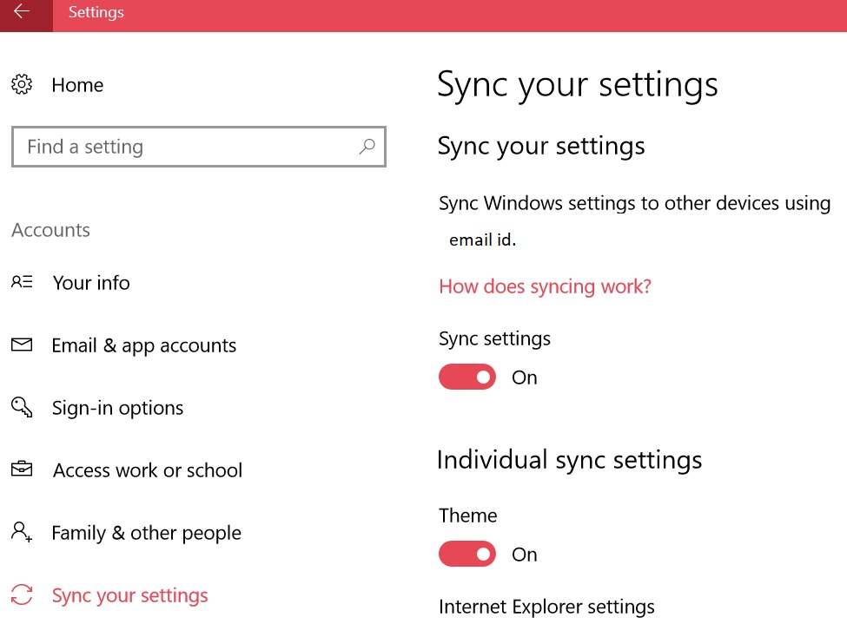This screenshot has width=847, height=637.
Task: Click the Access work briefcase icon
Action: 22,470
